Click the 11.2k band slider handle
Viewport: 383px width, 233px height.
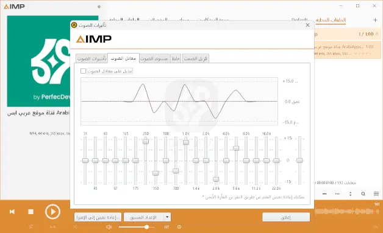point(256,161)
